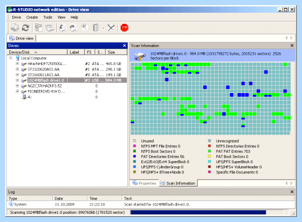Image resolution: width=302 pixels, height=222 pixels.
Task: Select the HitachiHDP725050GL drive row
Action: (67, 64)
